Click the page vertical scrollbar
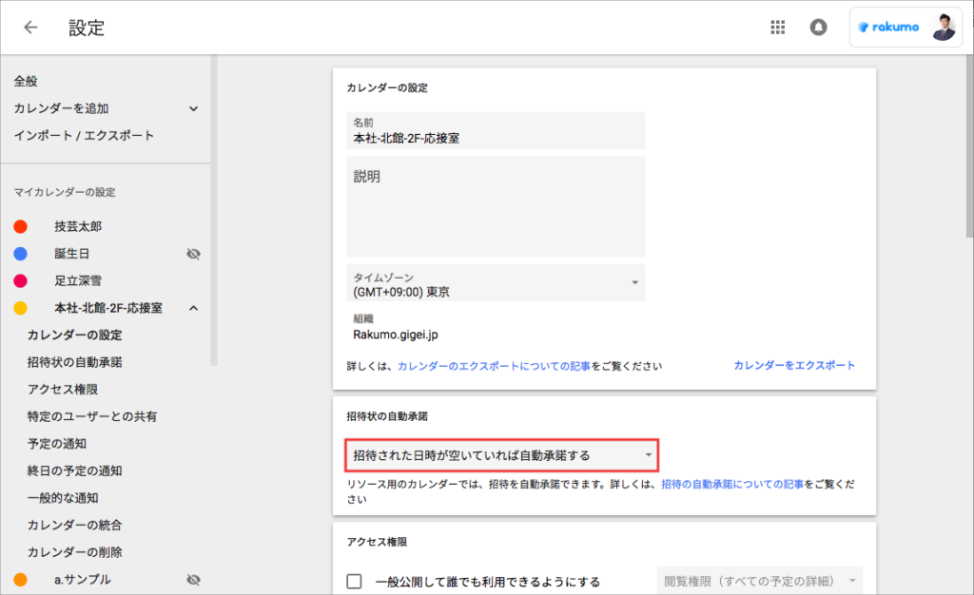This screenshot has width=974, height=595. point(969,146)
